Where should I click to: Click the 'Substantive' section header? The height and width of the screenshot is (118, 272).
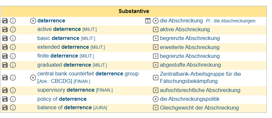pos(134,11)
